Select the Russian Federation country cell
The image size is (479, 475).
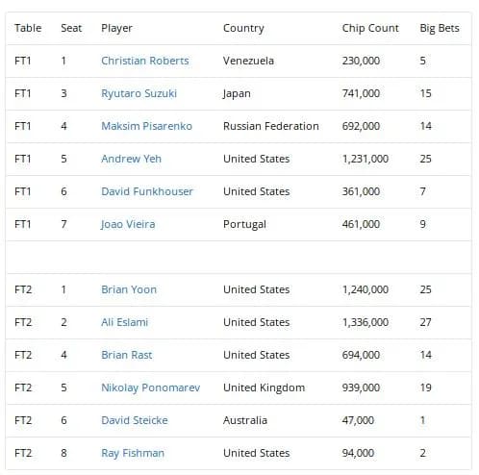[271, 126]
